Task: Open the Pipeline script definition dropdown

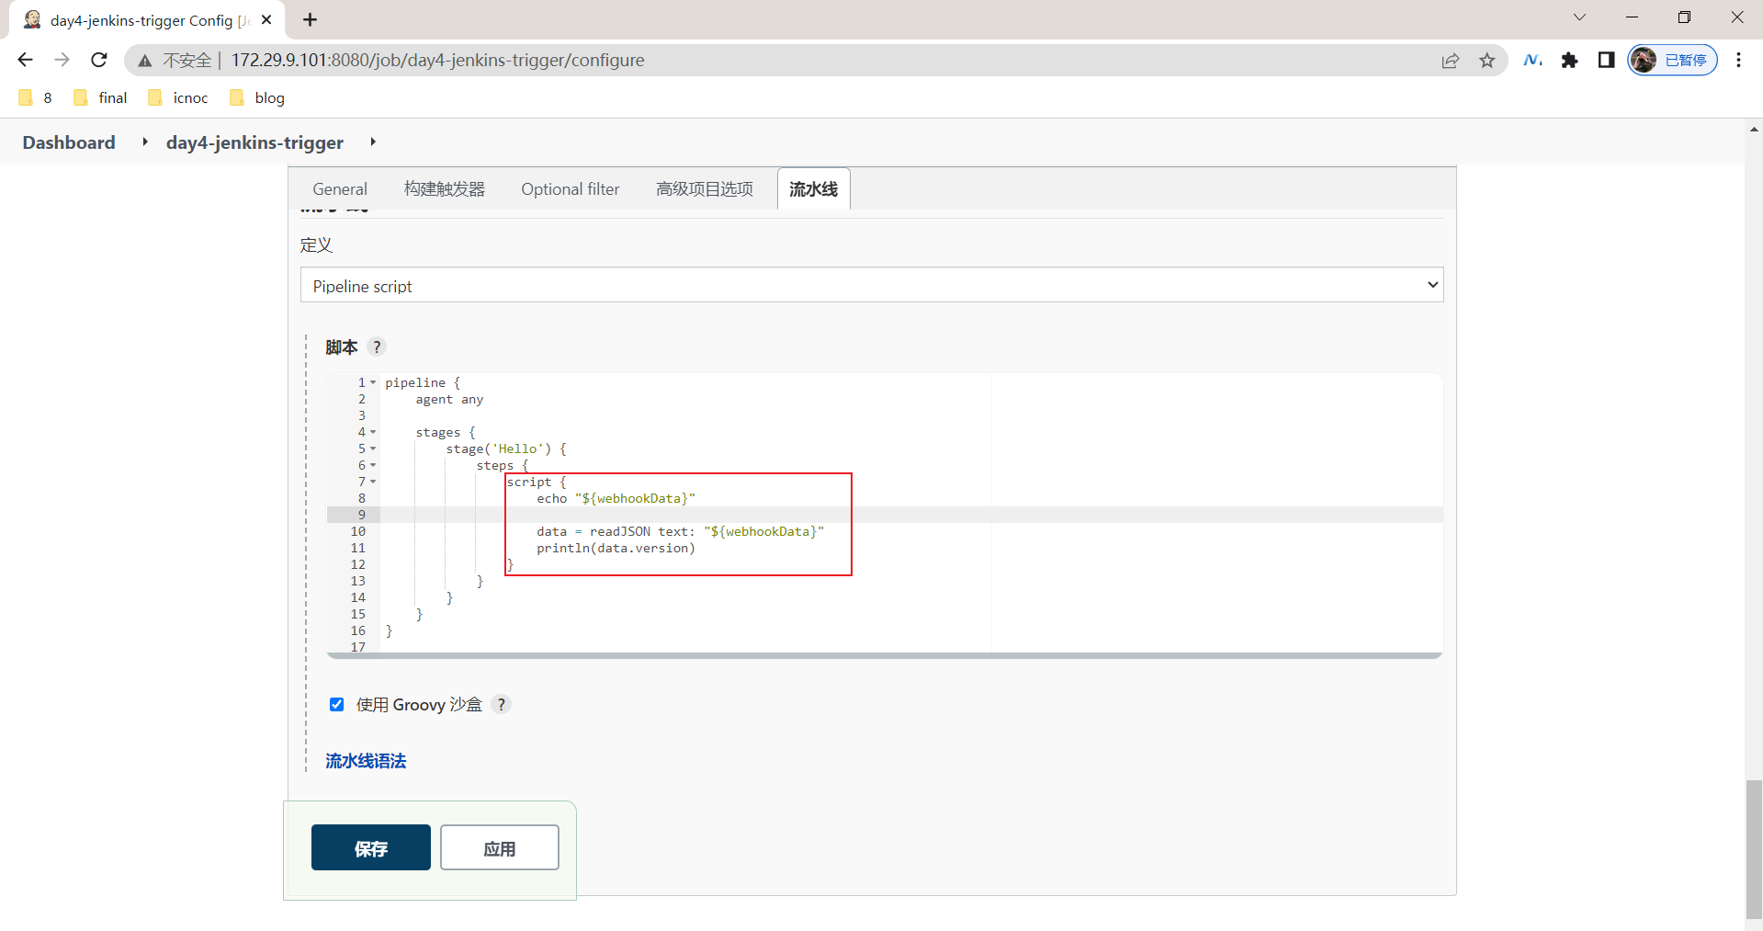Action: [872, 285]
